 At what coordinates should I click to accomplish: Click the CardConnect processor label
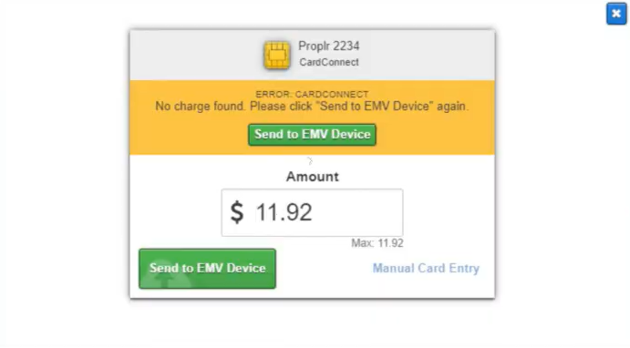(329, 62)
